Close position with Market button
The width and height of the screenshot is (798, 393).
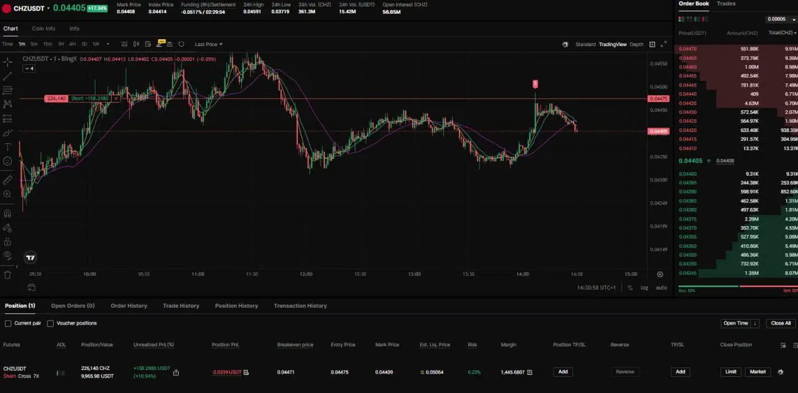pos(757,372)
